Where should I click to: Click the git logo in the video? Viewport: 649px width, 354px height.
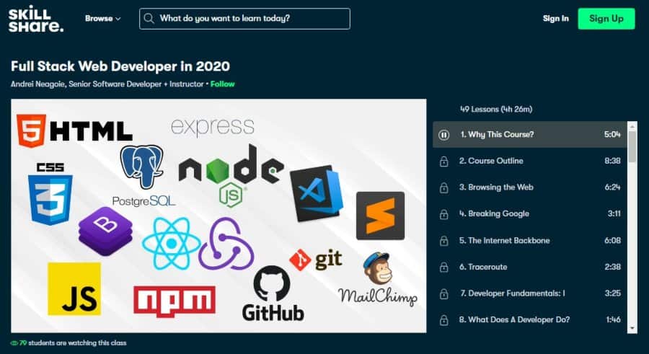pyautogui.click(x=316, y=260)
